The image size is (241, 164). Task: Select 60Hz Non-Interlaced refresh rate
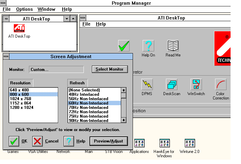pyautogui.click(x=94, y=103)
